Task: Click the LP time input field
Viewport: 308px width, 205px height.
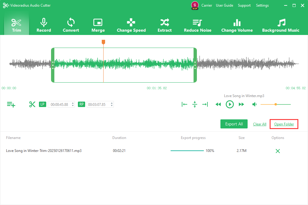Action: coord(59,105)
